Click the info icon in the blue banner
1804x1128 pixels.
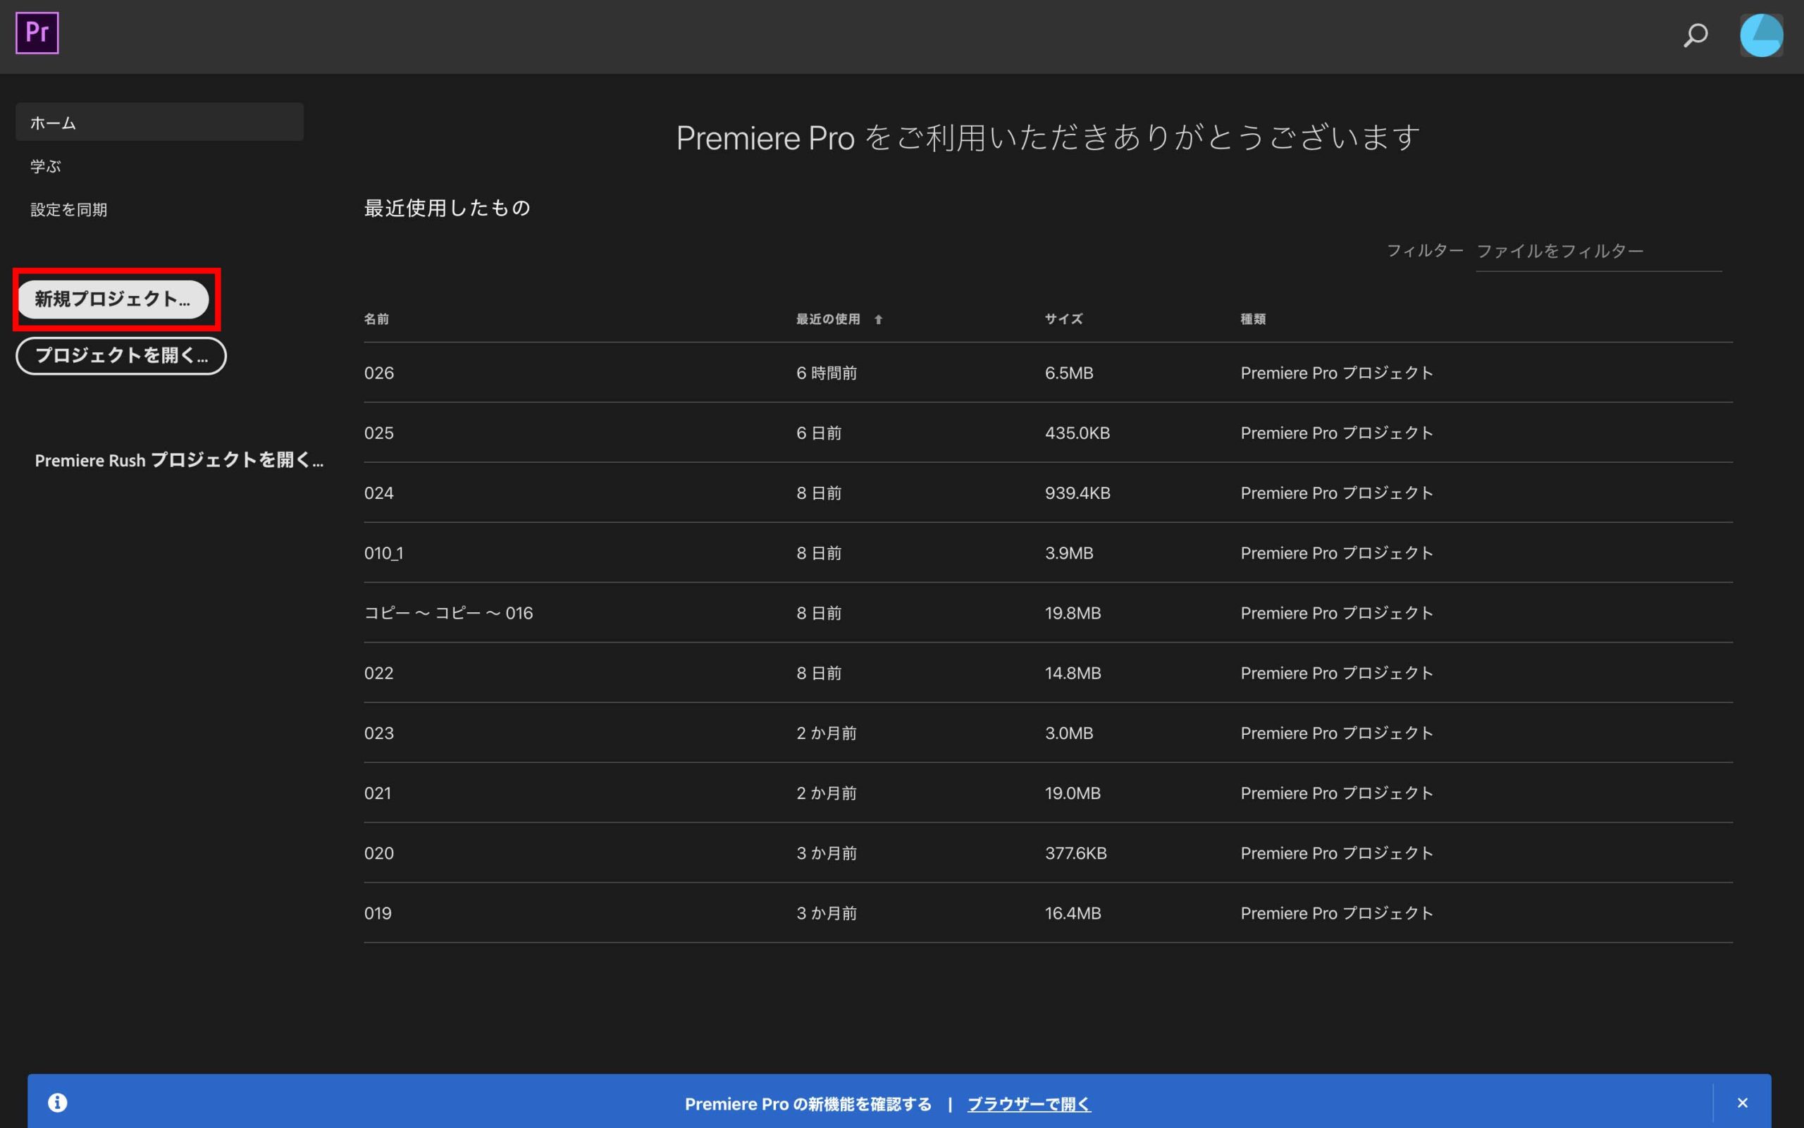tap(58, 1103)
